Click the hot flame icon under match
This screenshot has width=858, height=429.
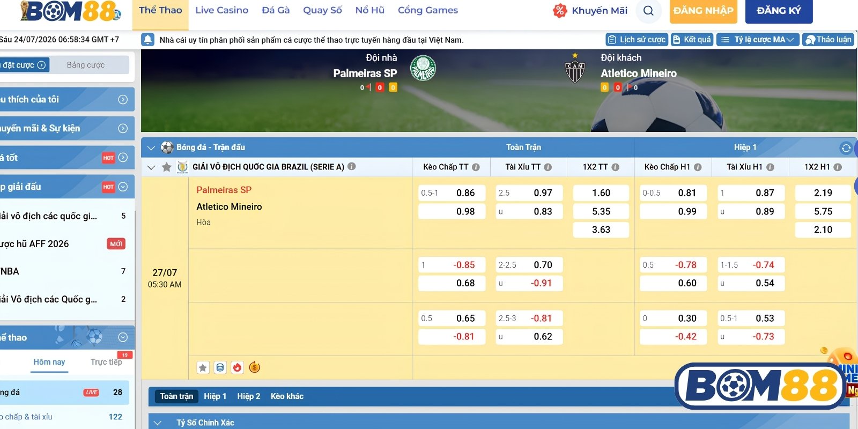point(237,367)
